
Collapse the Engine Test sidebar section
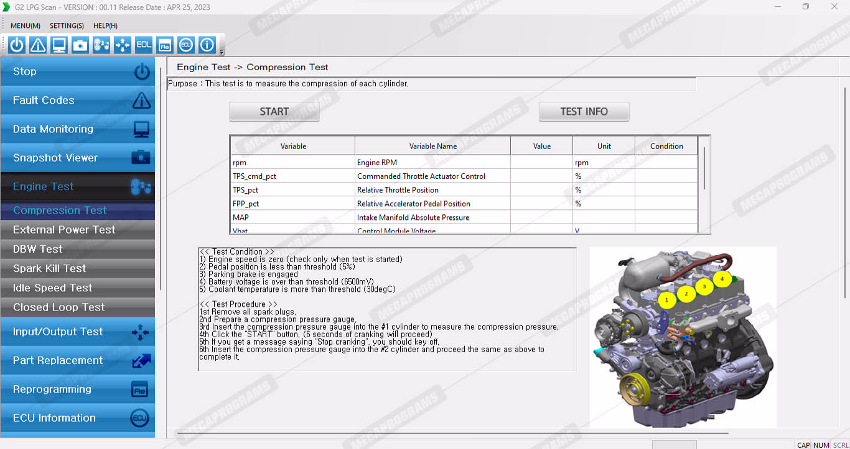point(77,186)
